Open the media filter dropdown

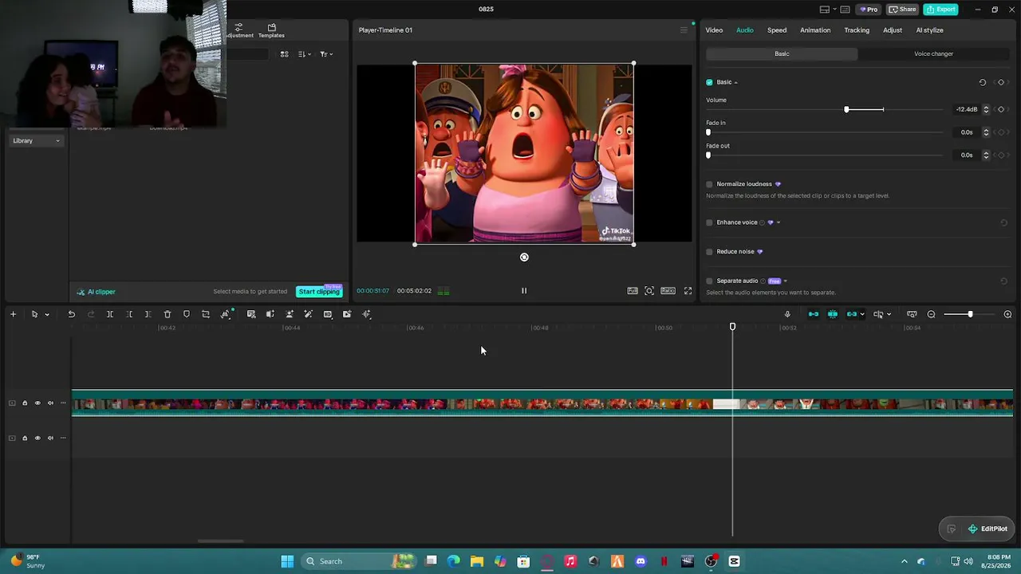click(326, 54)
